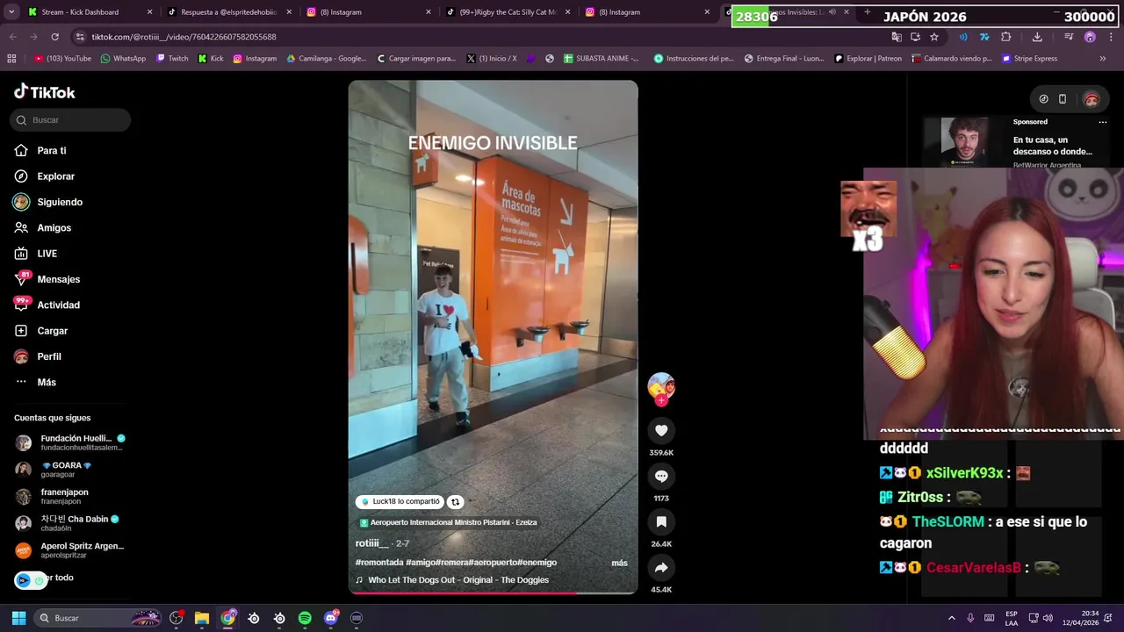The height and width of the screenshot is (632, 1124).
Task: Click the repost icon beside Luck18
Action: [455, 502]
